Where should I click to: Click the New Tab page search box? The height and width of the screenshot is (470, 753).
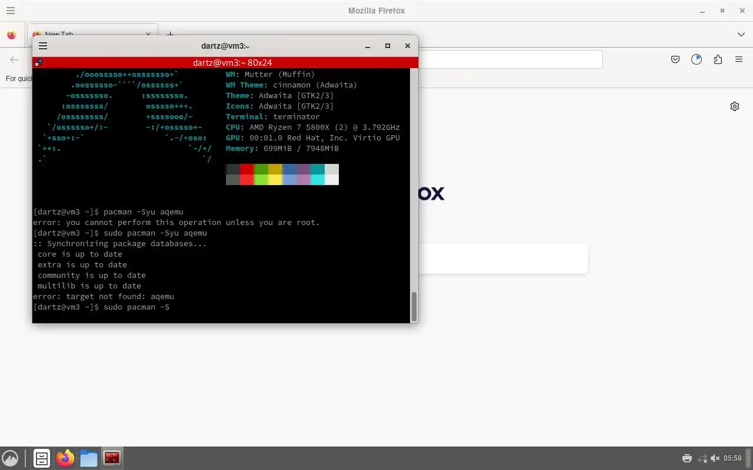503,258
